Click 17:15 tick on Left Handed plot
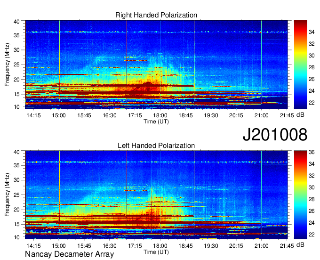This screenshot has width=320, height=260. click(135, 246)
